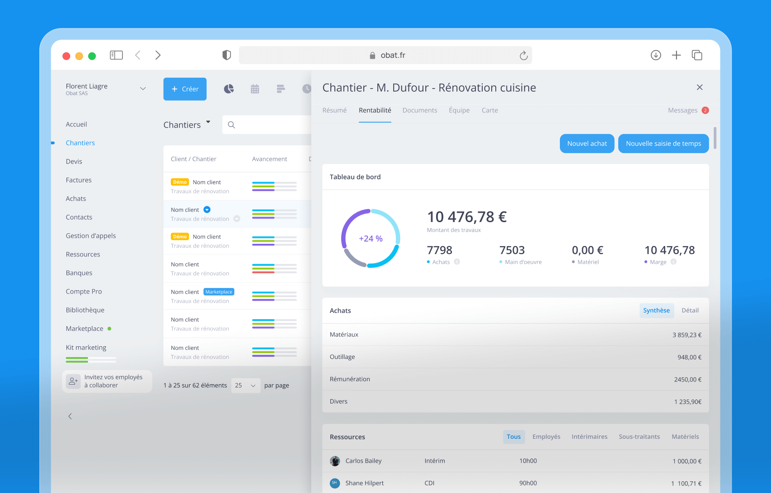Open the Chantiers title dropdown
The height and width of the screenshot is (493, 771).
(x=208, y=122)
